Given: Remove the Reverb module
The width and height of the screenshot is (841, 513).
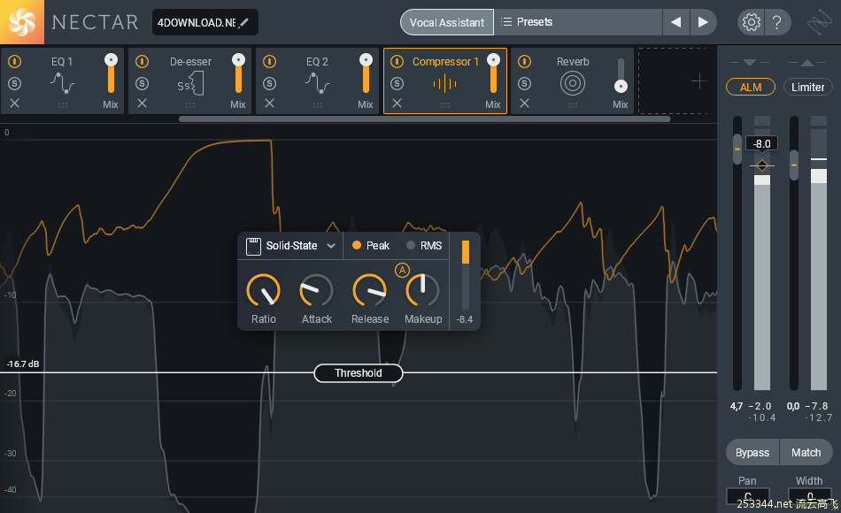Looking at the screenshot, I should pyautogui.click(x=525, y=103).
